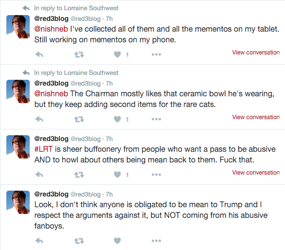The image size is (285, 250).
Task: Reply to the tweet about Trump fanboys
Action: [39, 241]
